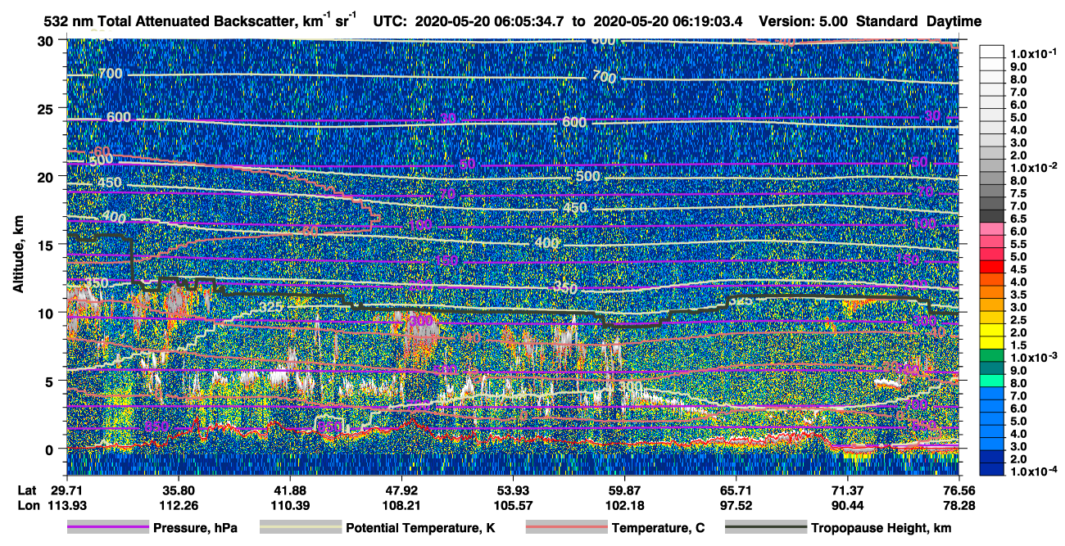Click the 'Tropopause Height, km' legend label

coord(881,529)
